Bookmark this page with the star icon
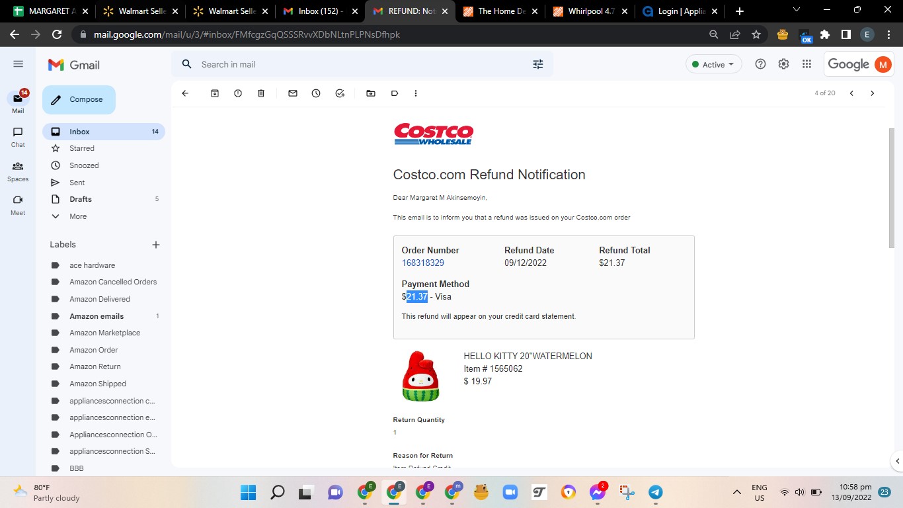 click(x=756, y=34)
